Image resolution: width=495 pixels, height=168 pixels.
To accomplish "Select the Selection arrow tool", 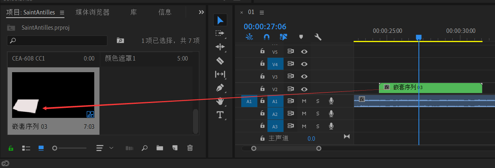I will coord(220,20).
